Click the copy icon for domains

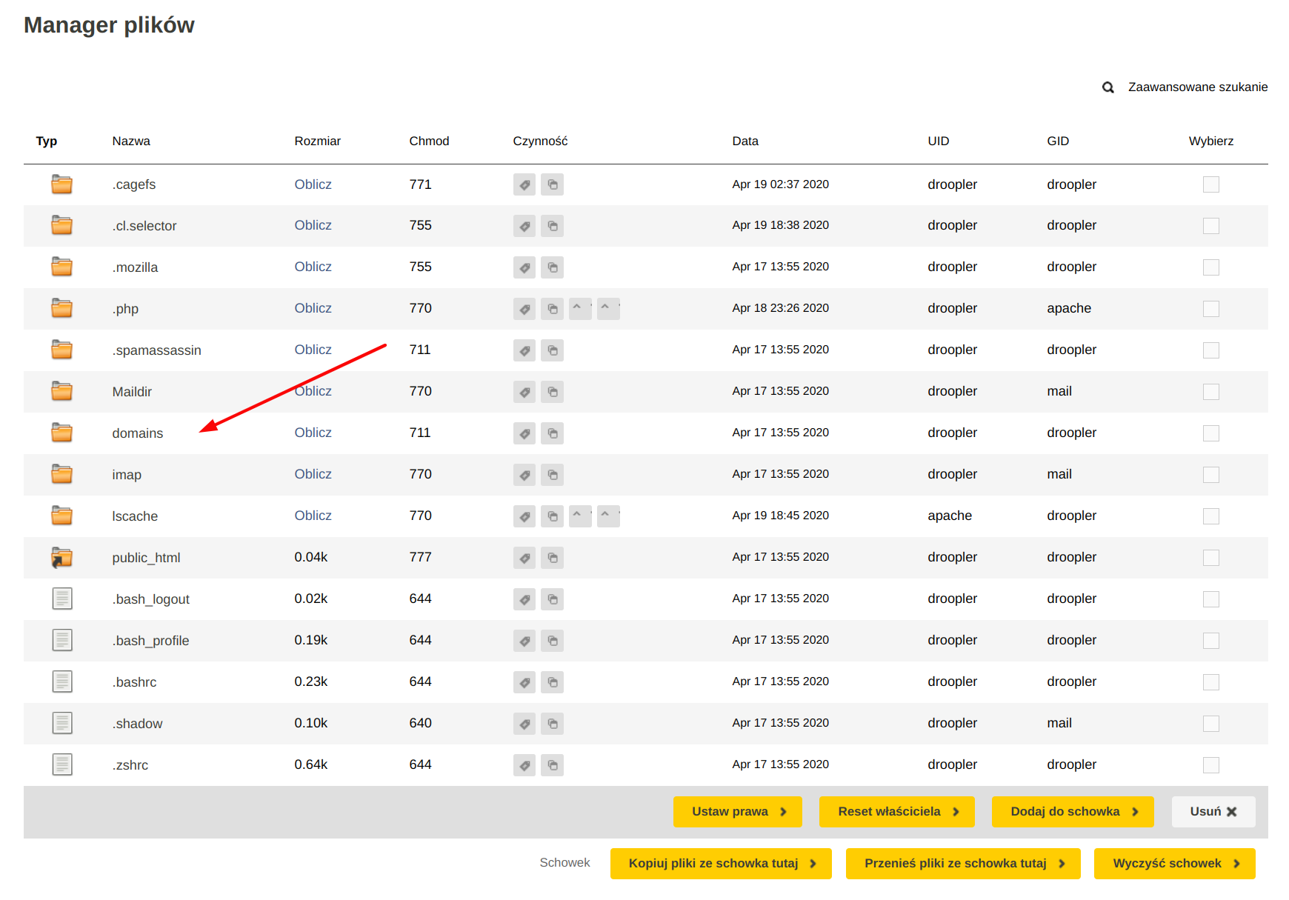(x=552, y=433)
